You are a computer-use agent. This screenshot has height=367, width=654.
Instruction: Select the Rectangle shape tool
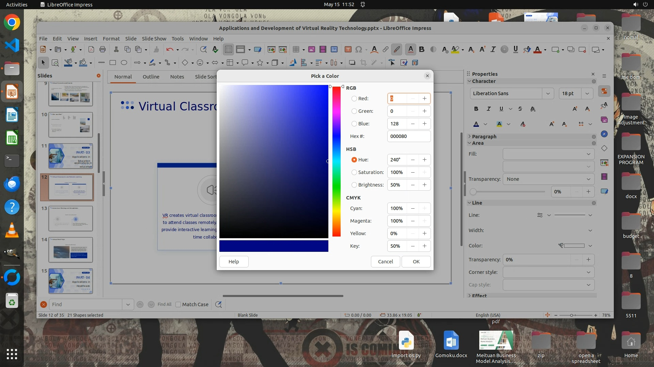[113, 63]
